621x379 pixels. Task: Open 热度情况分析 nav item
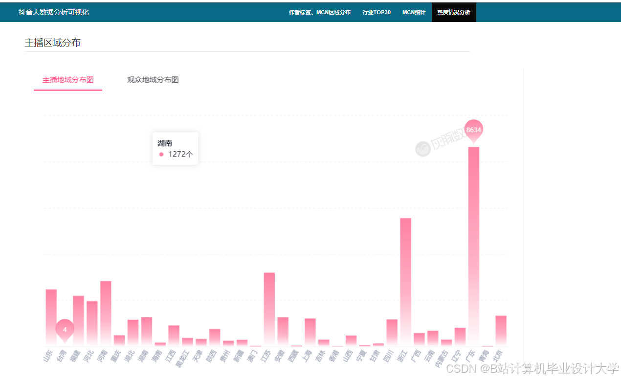[x=454, y=12]
